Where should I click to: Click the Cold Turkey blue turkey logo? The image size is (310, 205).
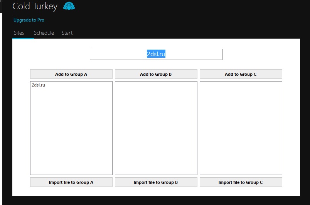tap(69, 6)
